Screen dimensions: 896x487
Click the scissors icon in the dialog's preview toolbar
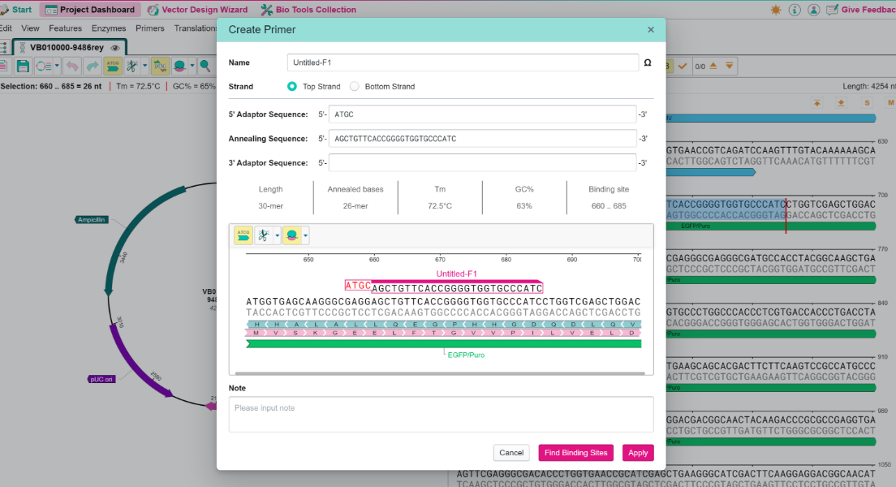(264, 235)
